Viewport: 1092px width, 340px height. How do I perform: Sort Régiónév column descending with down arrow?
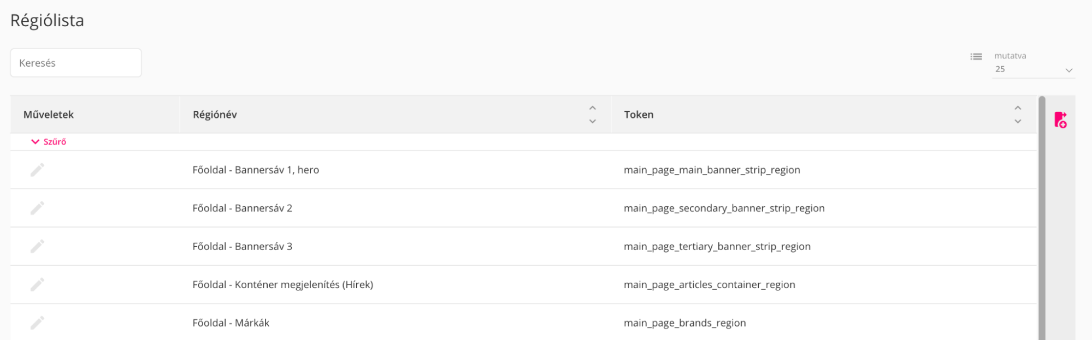pos(593,121)
